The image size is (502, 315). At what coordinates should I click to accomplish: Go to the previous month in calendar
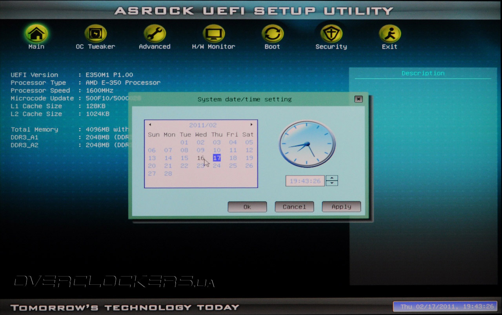pyautogui.click(x=149, y=125)
